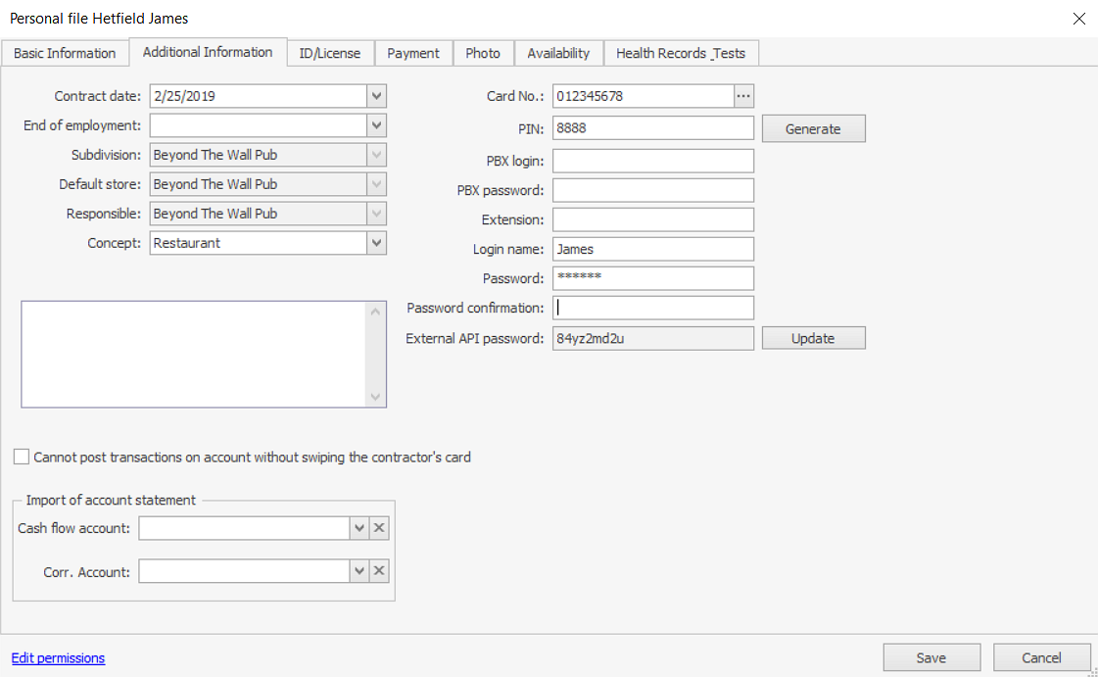Switch to the Basic Information tab
Viewport: 1098px width, 677px height.
65,53
